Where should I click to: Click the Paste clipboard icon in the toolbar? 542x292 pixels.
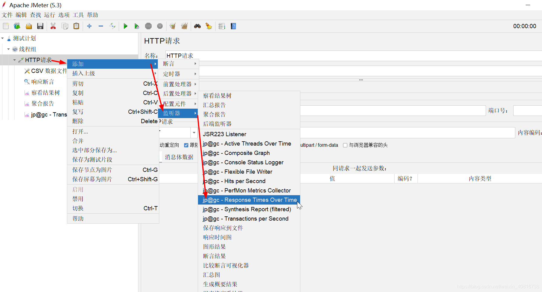tap(76, 26)
